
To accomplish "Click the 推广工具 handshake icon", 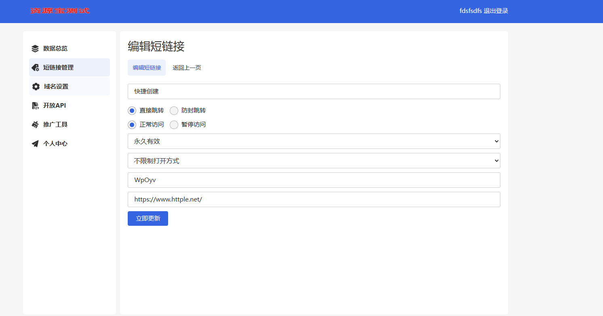I will (x=35, y=125).
